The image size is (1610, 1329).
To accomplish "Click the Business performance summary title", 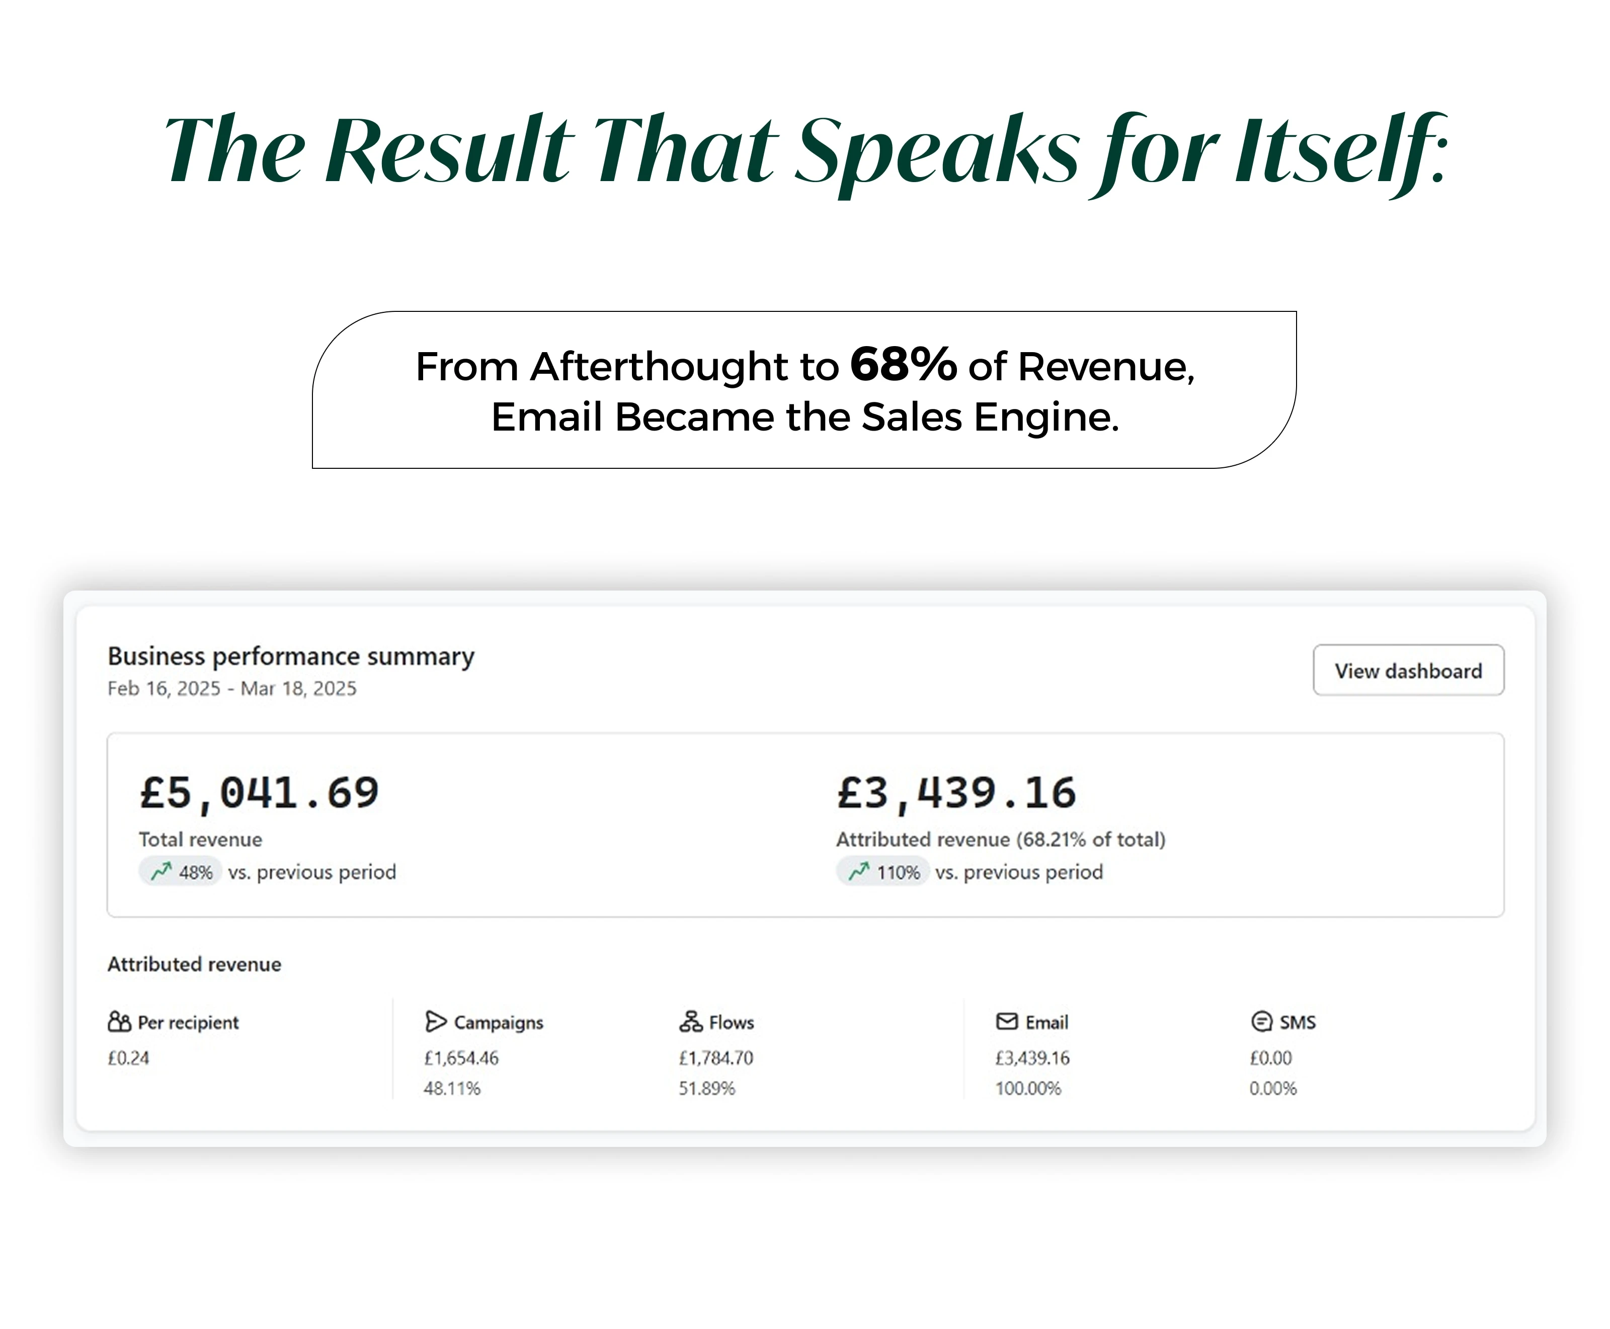I will (x=291, y=656).
